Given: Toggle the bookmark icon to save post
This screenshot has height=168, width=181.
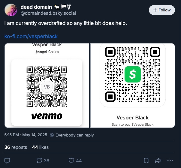Looking at the screenshot, I should coord(146,160).
